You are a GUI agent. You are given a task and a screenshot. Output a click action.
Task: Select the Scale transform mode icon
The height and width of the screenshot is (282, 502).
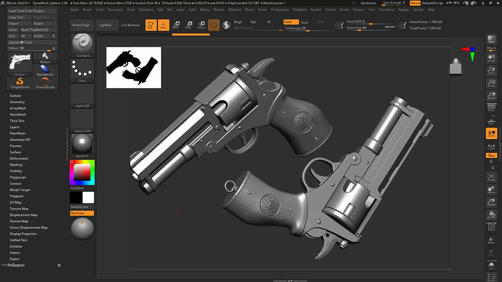click(x=188, y=25)
